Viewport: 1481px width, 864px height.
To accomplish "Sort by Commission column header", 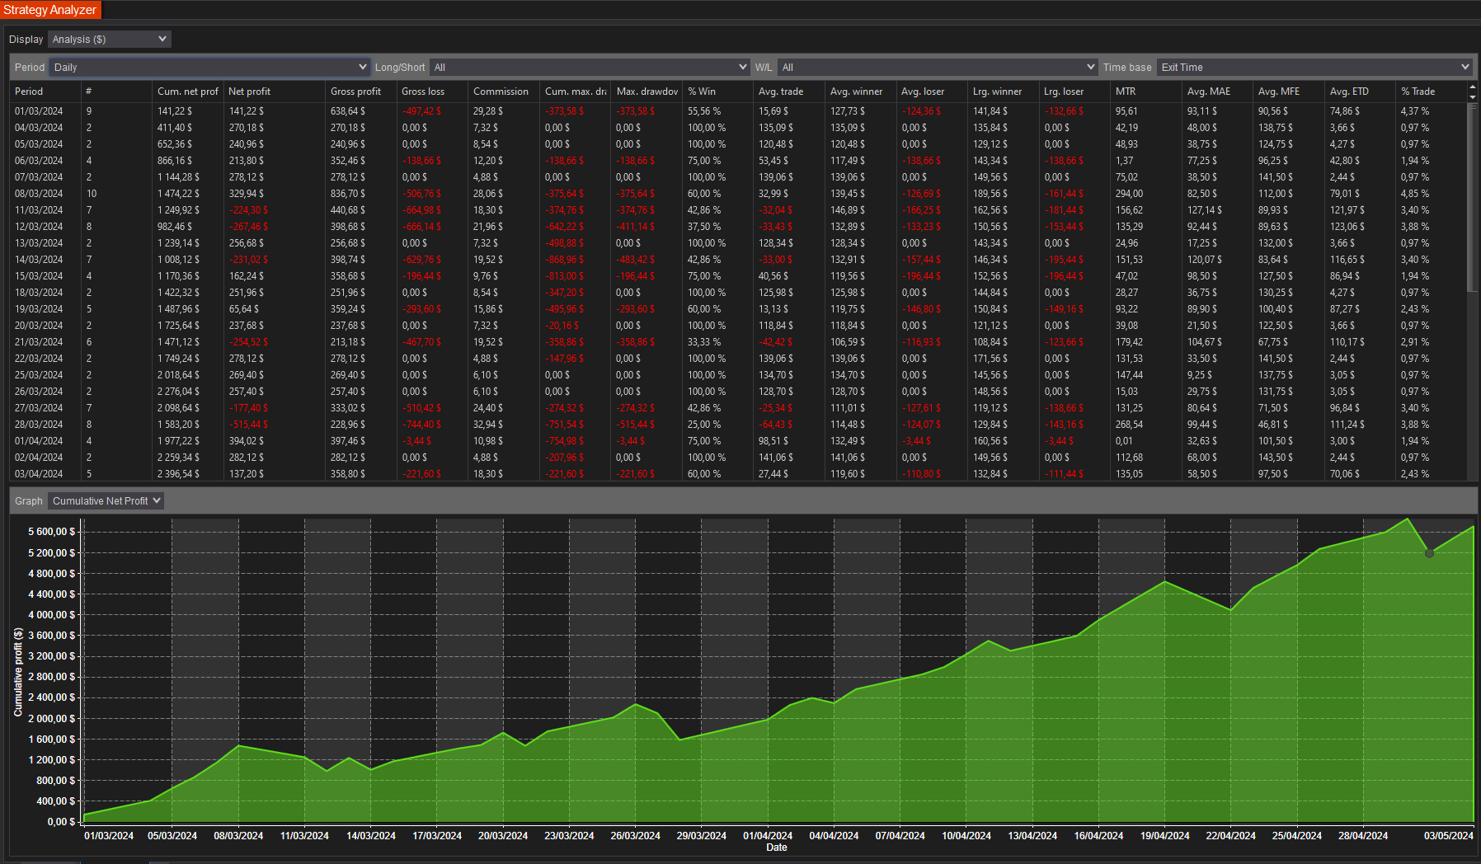I will (504, 92).
